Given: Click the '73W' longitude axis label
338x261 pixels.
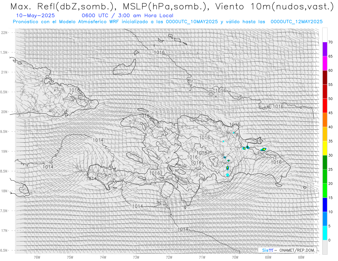Looking at the screenshot, I should [136, 257].
